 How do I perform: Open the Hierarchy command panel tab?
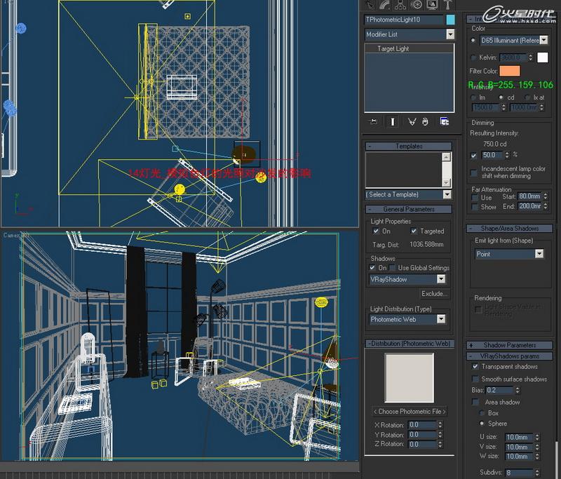[x=400, y=4]
